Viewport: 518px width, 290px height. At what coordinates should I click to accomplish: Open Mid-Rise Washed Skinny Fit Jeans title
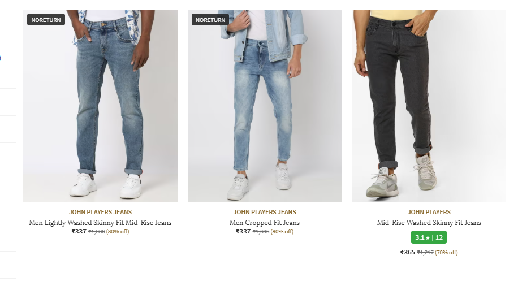tap(429, 223)
